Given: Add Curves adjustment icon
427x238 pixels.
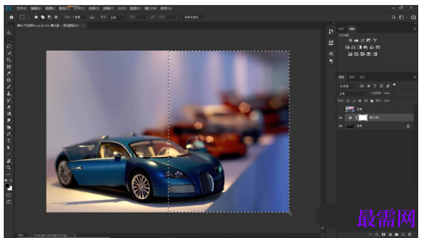Looking at the screenshot, I should click(362, 40).
